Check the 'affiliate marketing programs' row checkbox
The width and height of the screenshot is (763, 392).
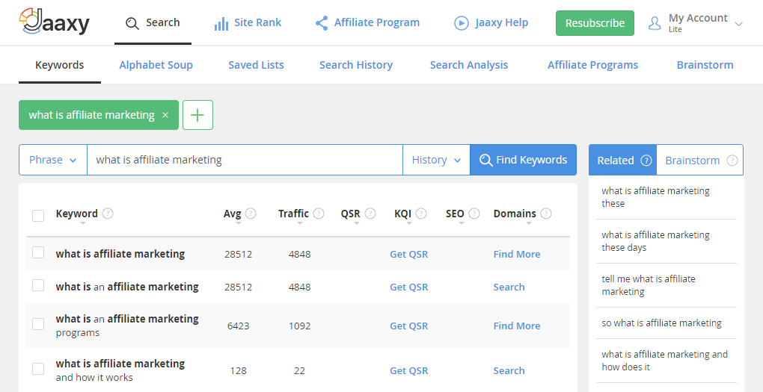pos(38,324)
